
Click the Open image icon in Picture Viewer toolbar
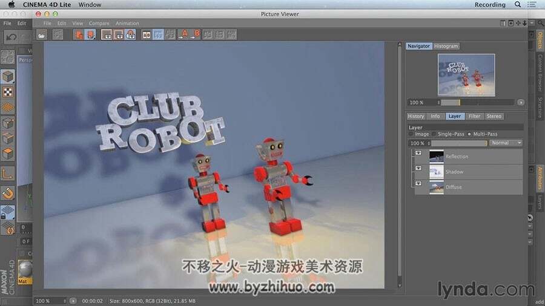(x=42, y=34)
